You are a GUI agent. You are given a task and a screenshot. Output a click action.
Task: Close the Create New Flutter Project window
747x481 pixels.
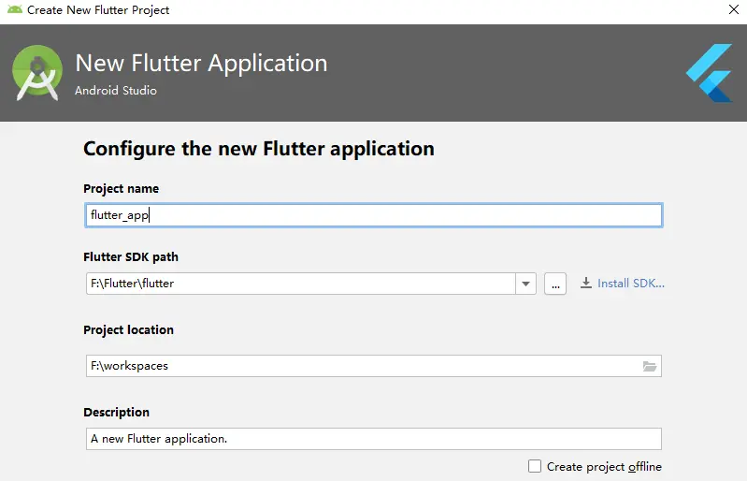(x=732, y=10)
